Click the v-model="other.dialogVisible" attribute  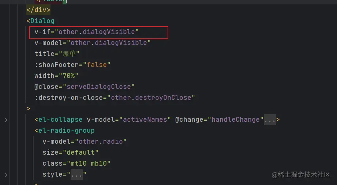click(93, 43)
